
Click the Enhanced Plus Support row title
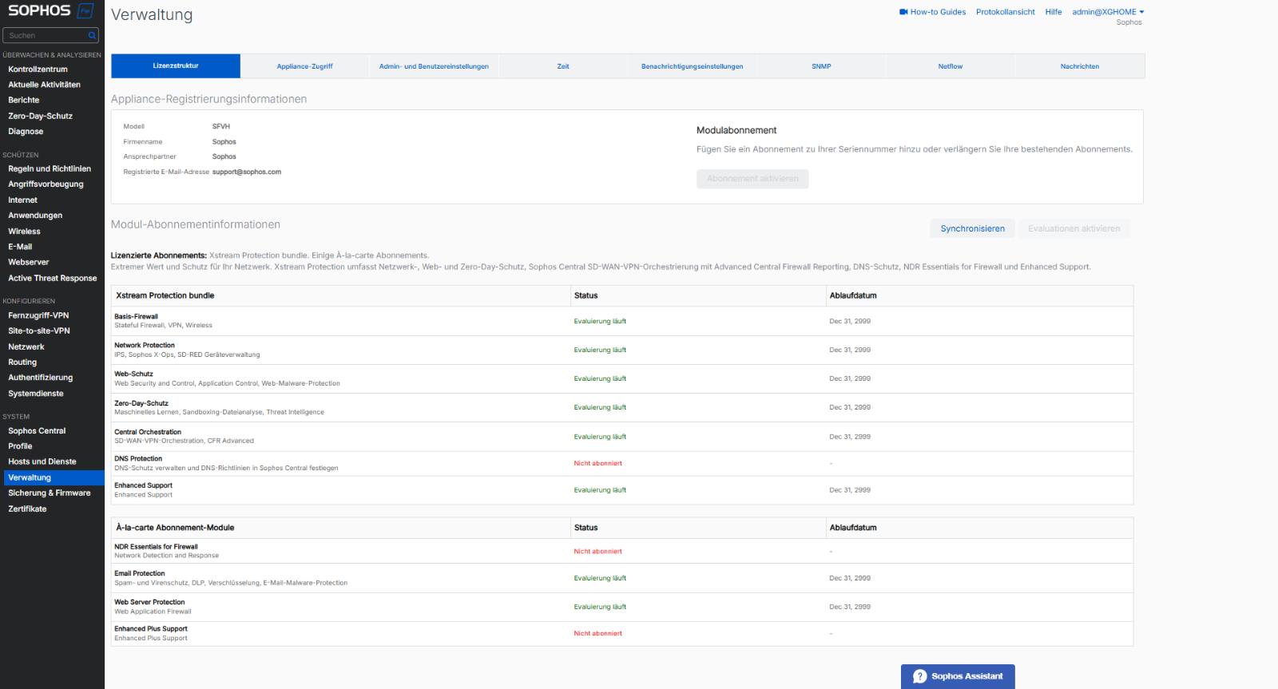point(151,629)
